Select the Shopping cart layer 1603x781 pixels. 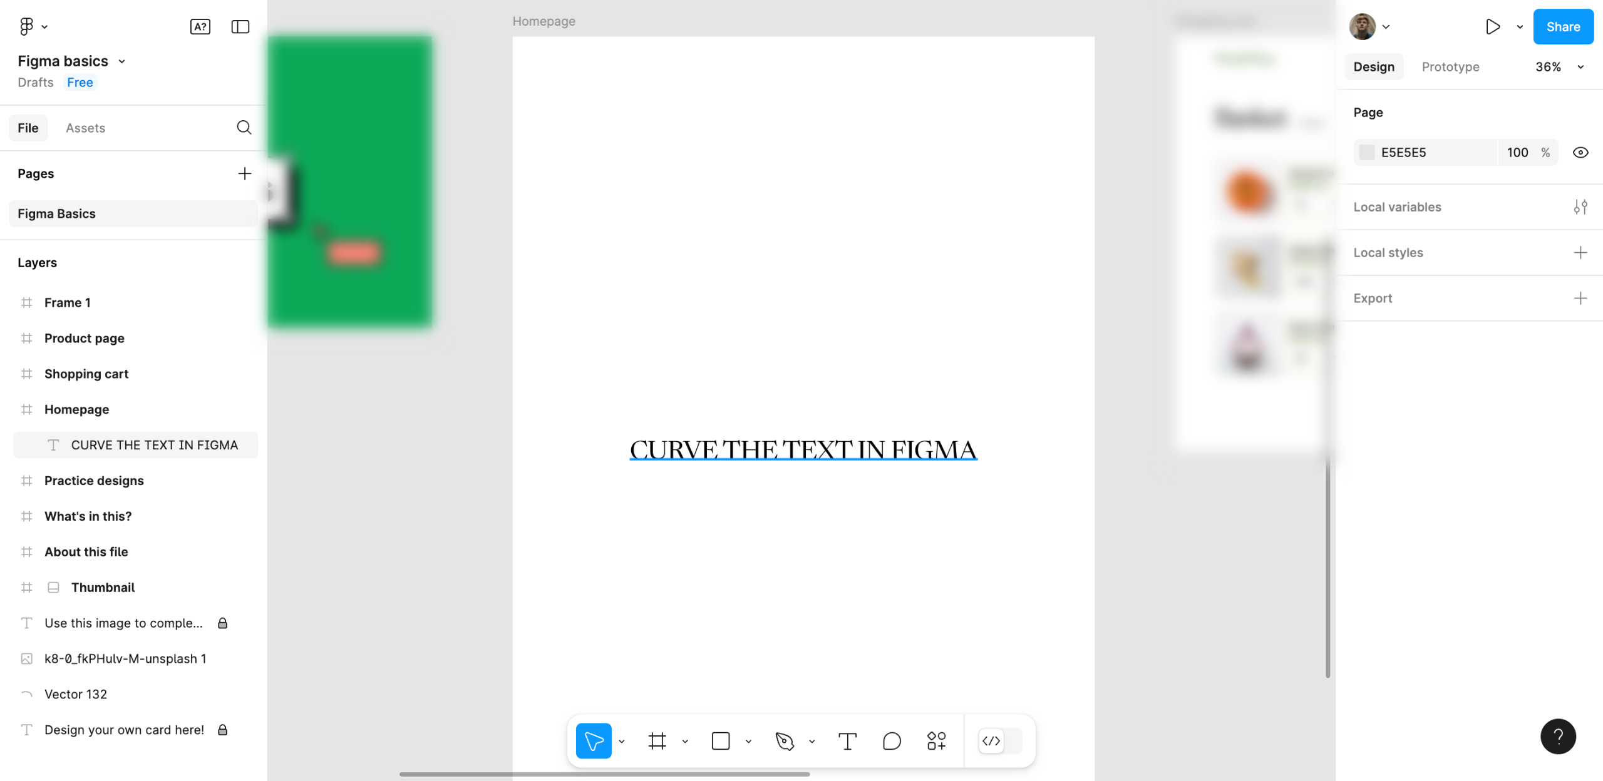pyautogui.click(x=86, y=374)
